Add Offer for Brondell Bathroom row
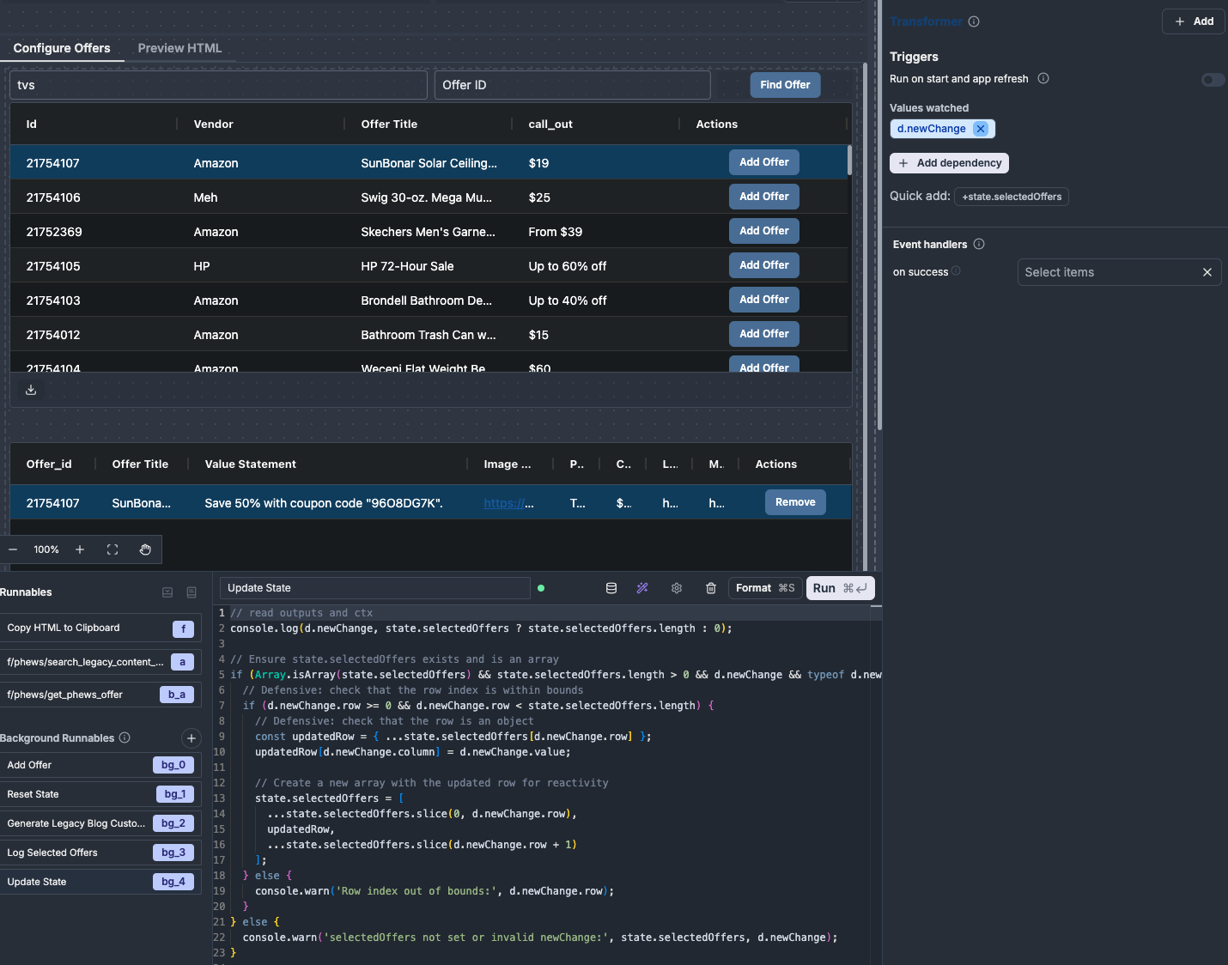 point(764,300)
